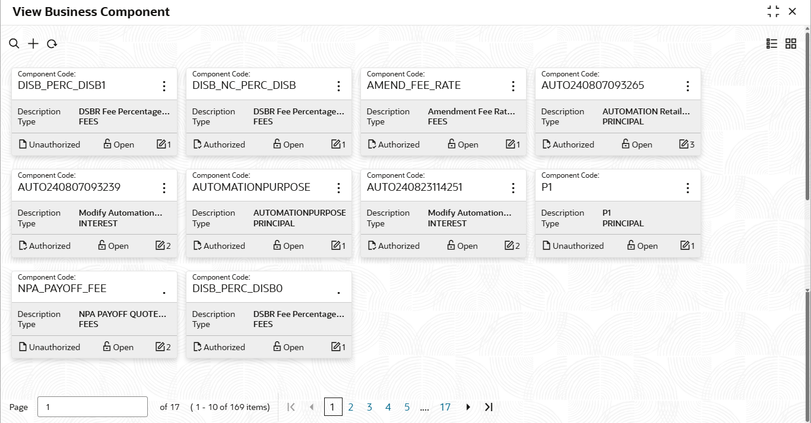Open kebab menu on P1 card
Image resolution: width=811 pixels, height=423 pixels.
click(x=688, y=188)
